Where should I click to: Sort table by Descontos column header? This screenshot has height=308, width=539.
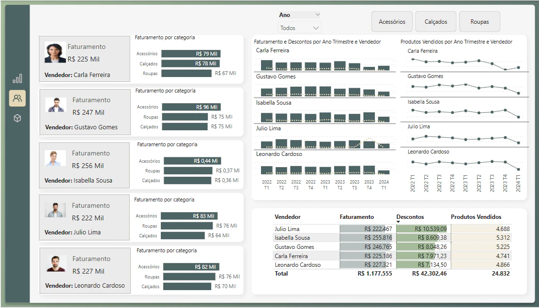pos(410,217)
